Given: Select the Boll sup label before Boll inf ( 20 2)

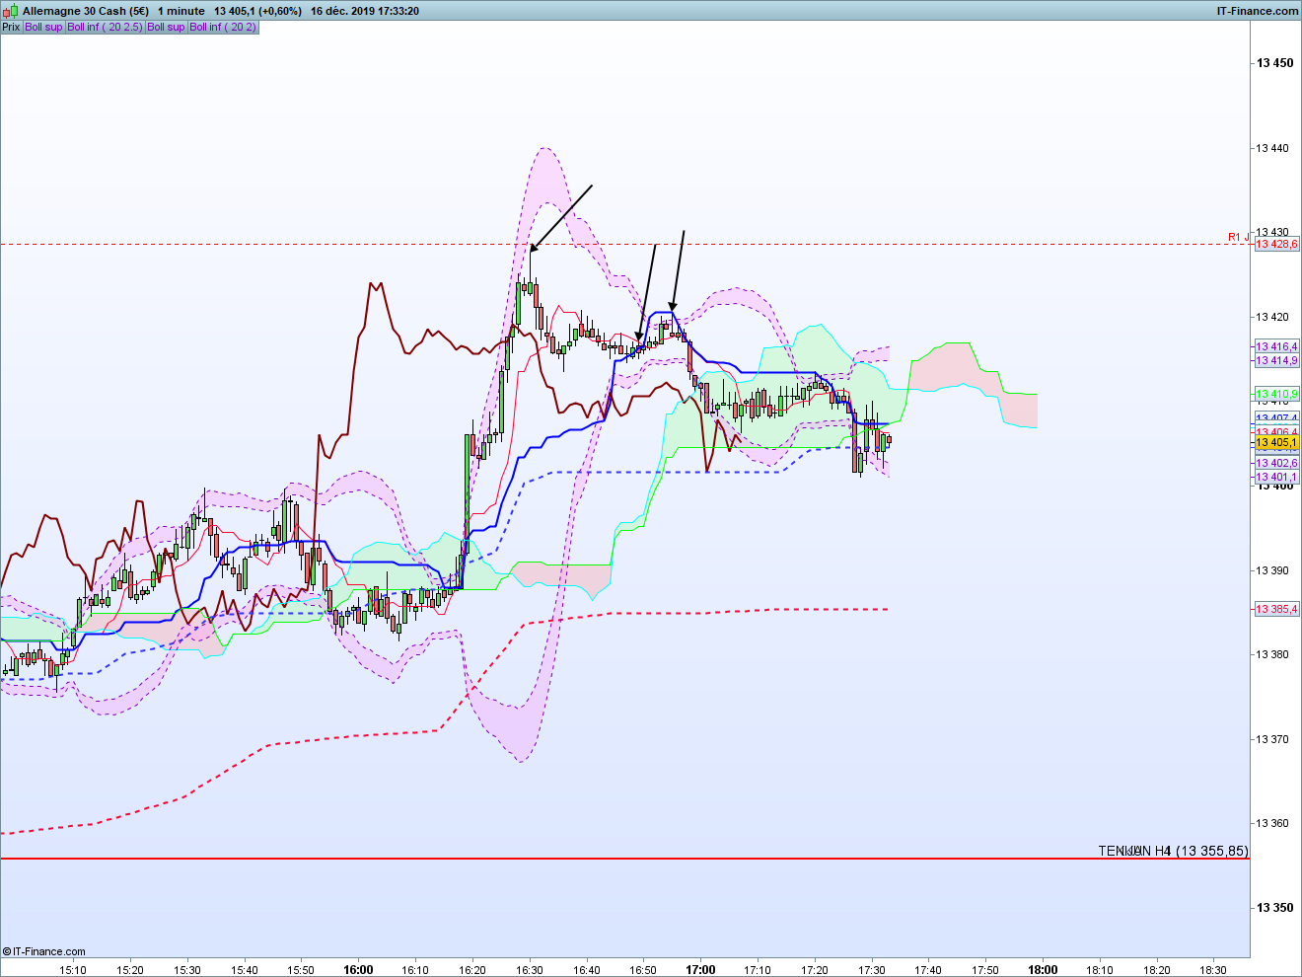Looking at the screenshot, I should click(x=166, y=27).
